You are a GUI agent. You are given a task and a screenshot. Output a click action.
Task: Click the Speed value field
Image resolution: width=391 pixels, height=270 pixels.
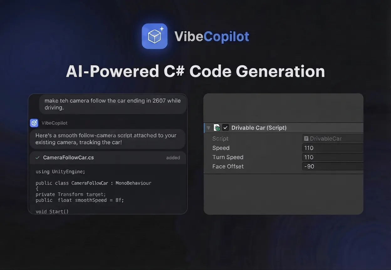click(333, 148)
